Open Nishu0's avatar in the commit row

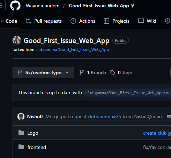pos(21,116)
